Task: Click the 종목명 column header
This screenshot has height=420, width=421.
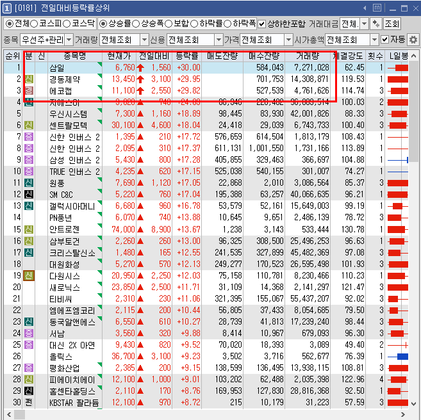Action: (x=74, y=56)
